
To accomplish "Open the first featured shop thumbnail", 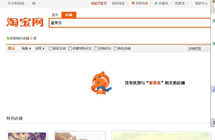I will coord(27,136).
